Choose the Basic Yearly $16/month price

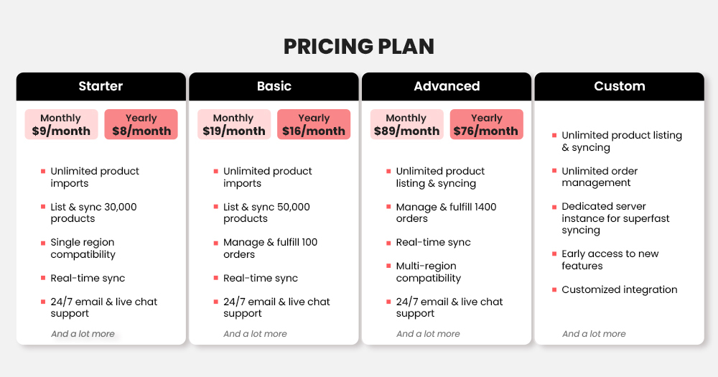click(x=314, y=124)
